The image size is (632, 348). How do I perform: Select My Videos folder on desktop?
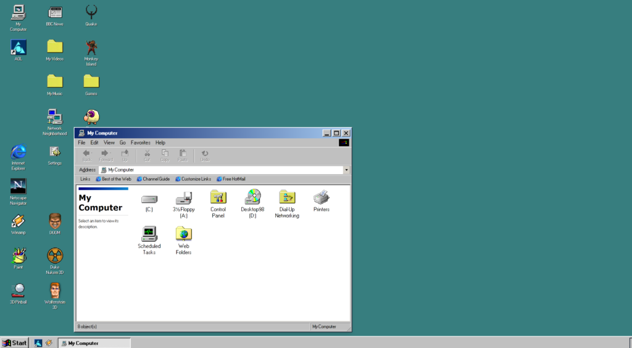click(x=55, y=50)
